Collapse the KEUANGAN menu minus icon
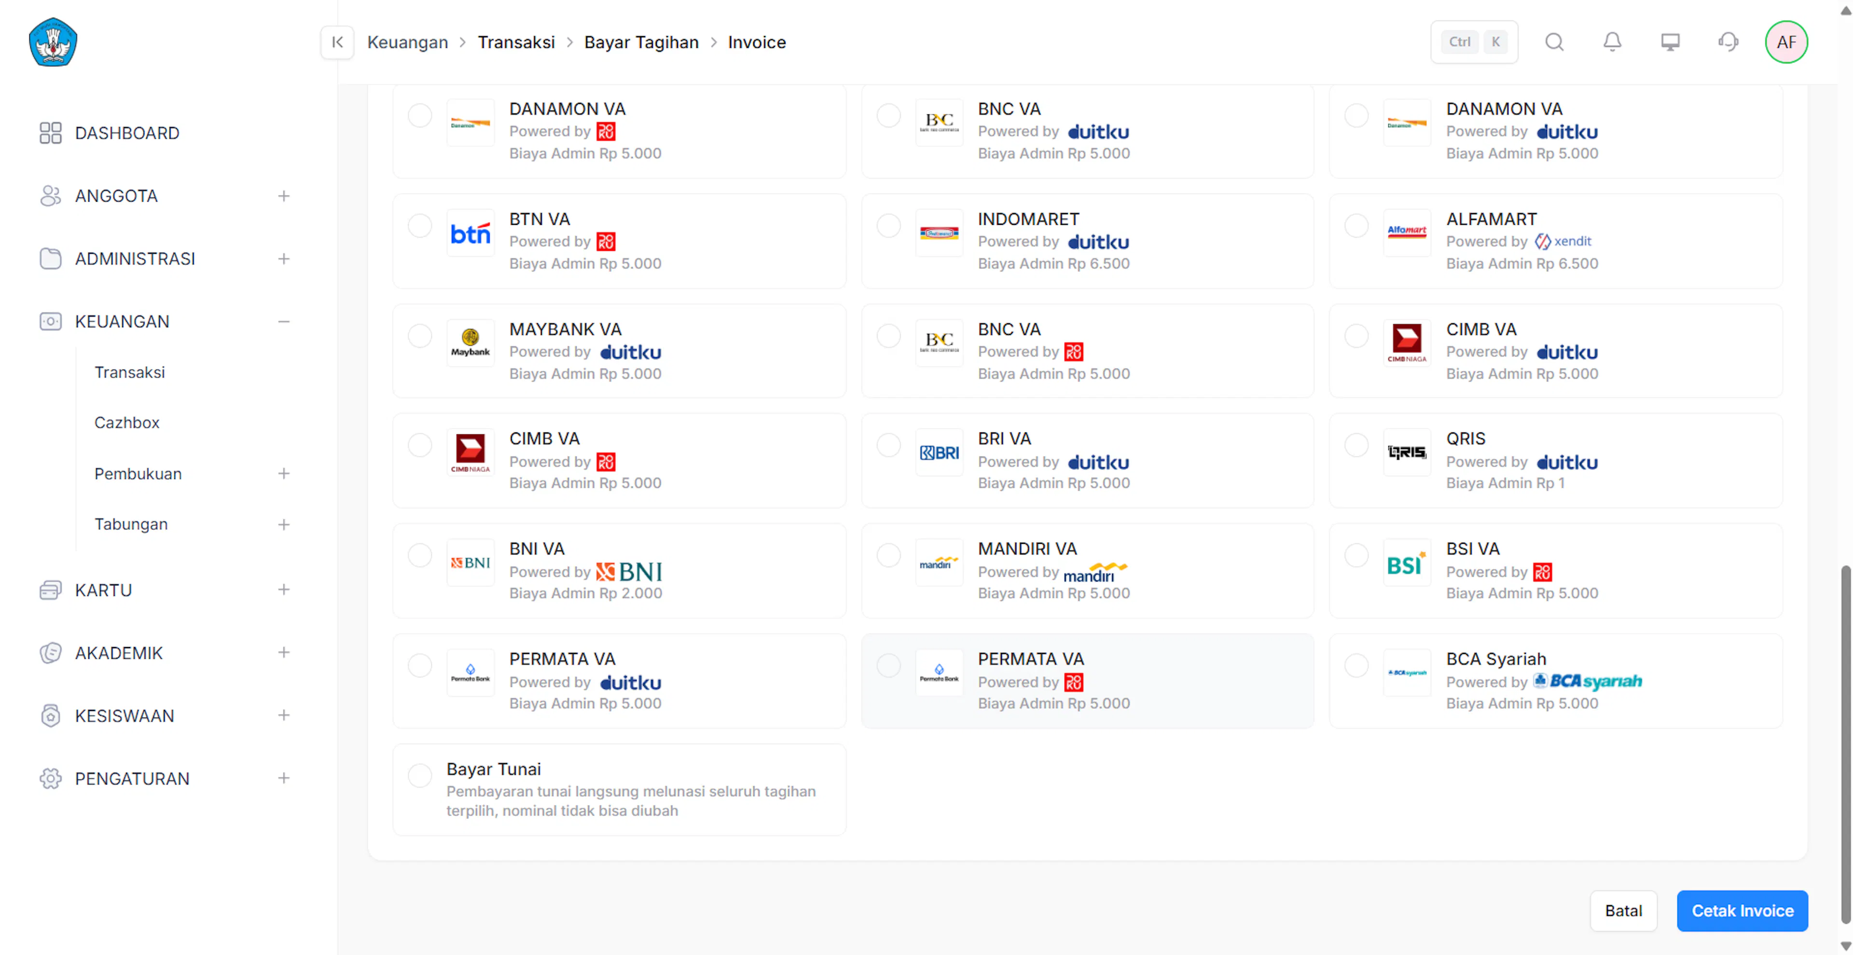Image resolution: width=1853 pixels, height=955 pixels. pyautogui.click(x=284, y=321)
